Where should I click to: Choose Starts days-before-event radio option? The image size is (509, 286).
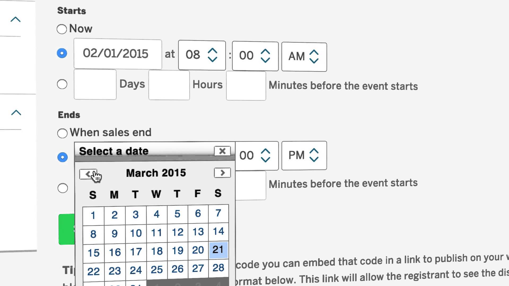tap(62, 84)
